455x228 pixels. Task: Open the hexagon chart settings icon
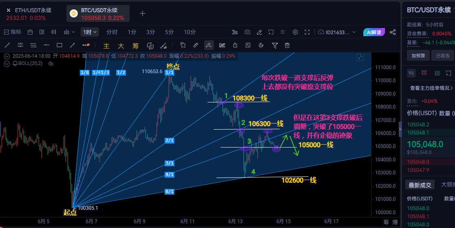point(295,32)
